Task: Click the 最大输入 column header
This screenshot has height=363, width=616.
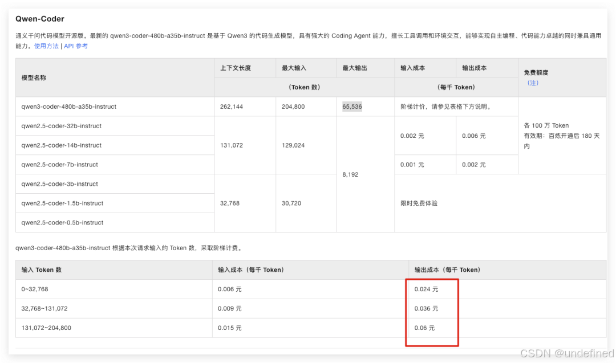Action: [294, 68]
